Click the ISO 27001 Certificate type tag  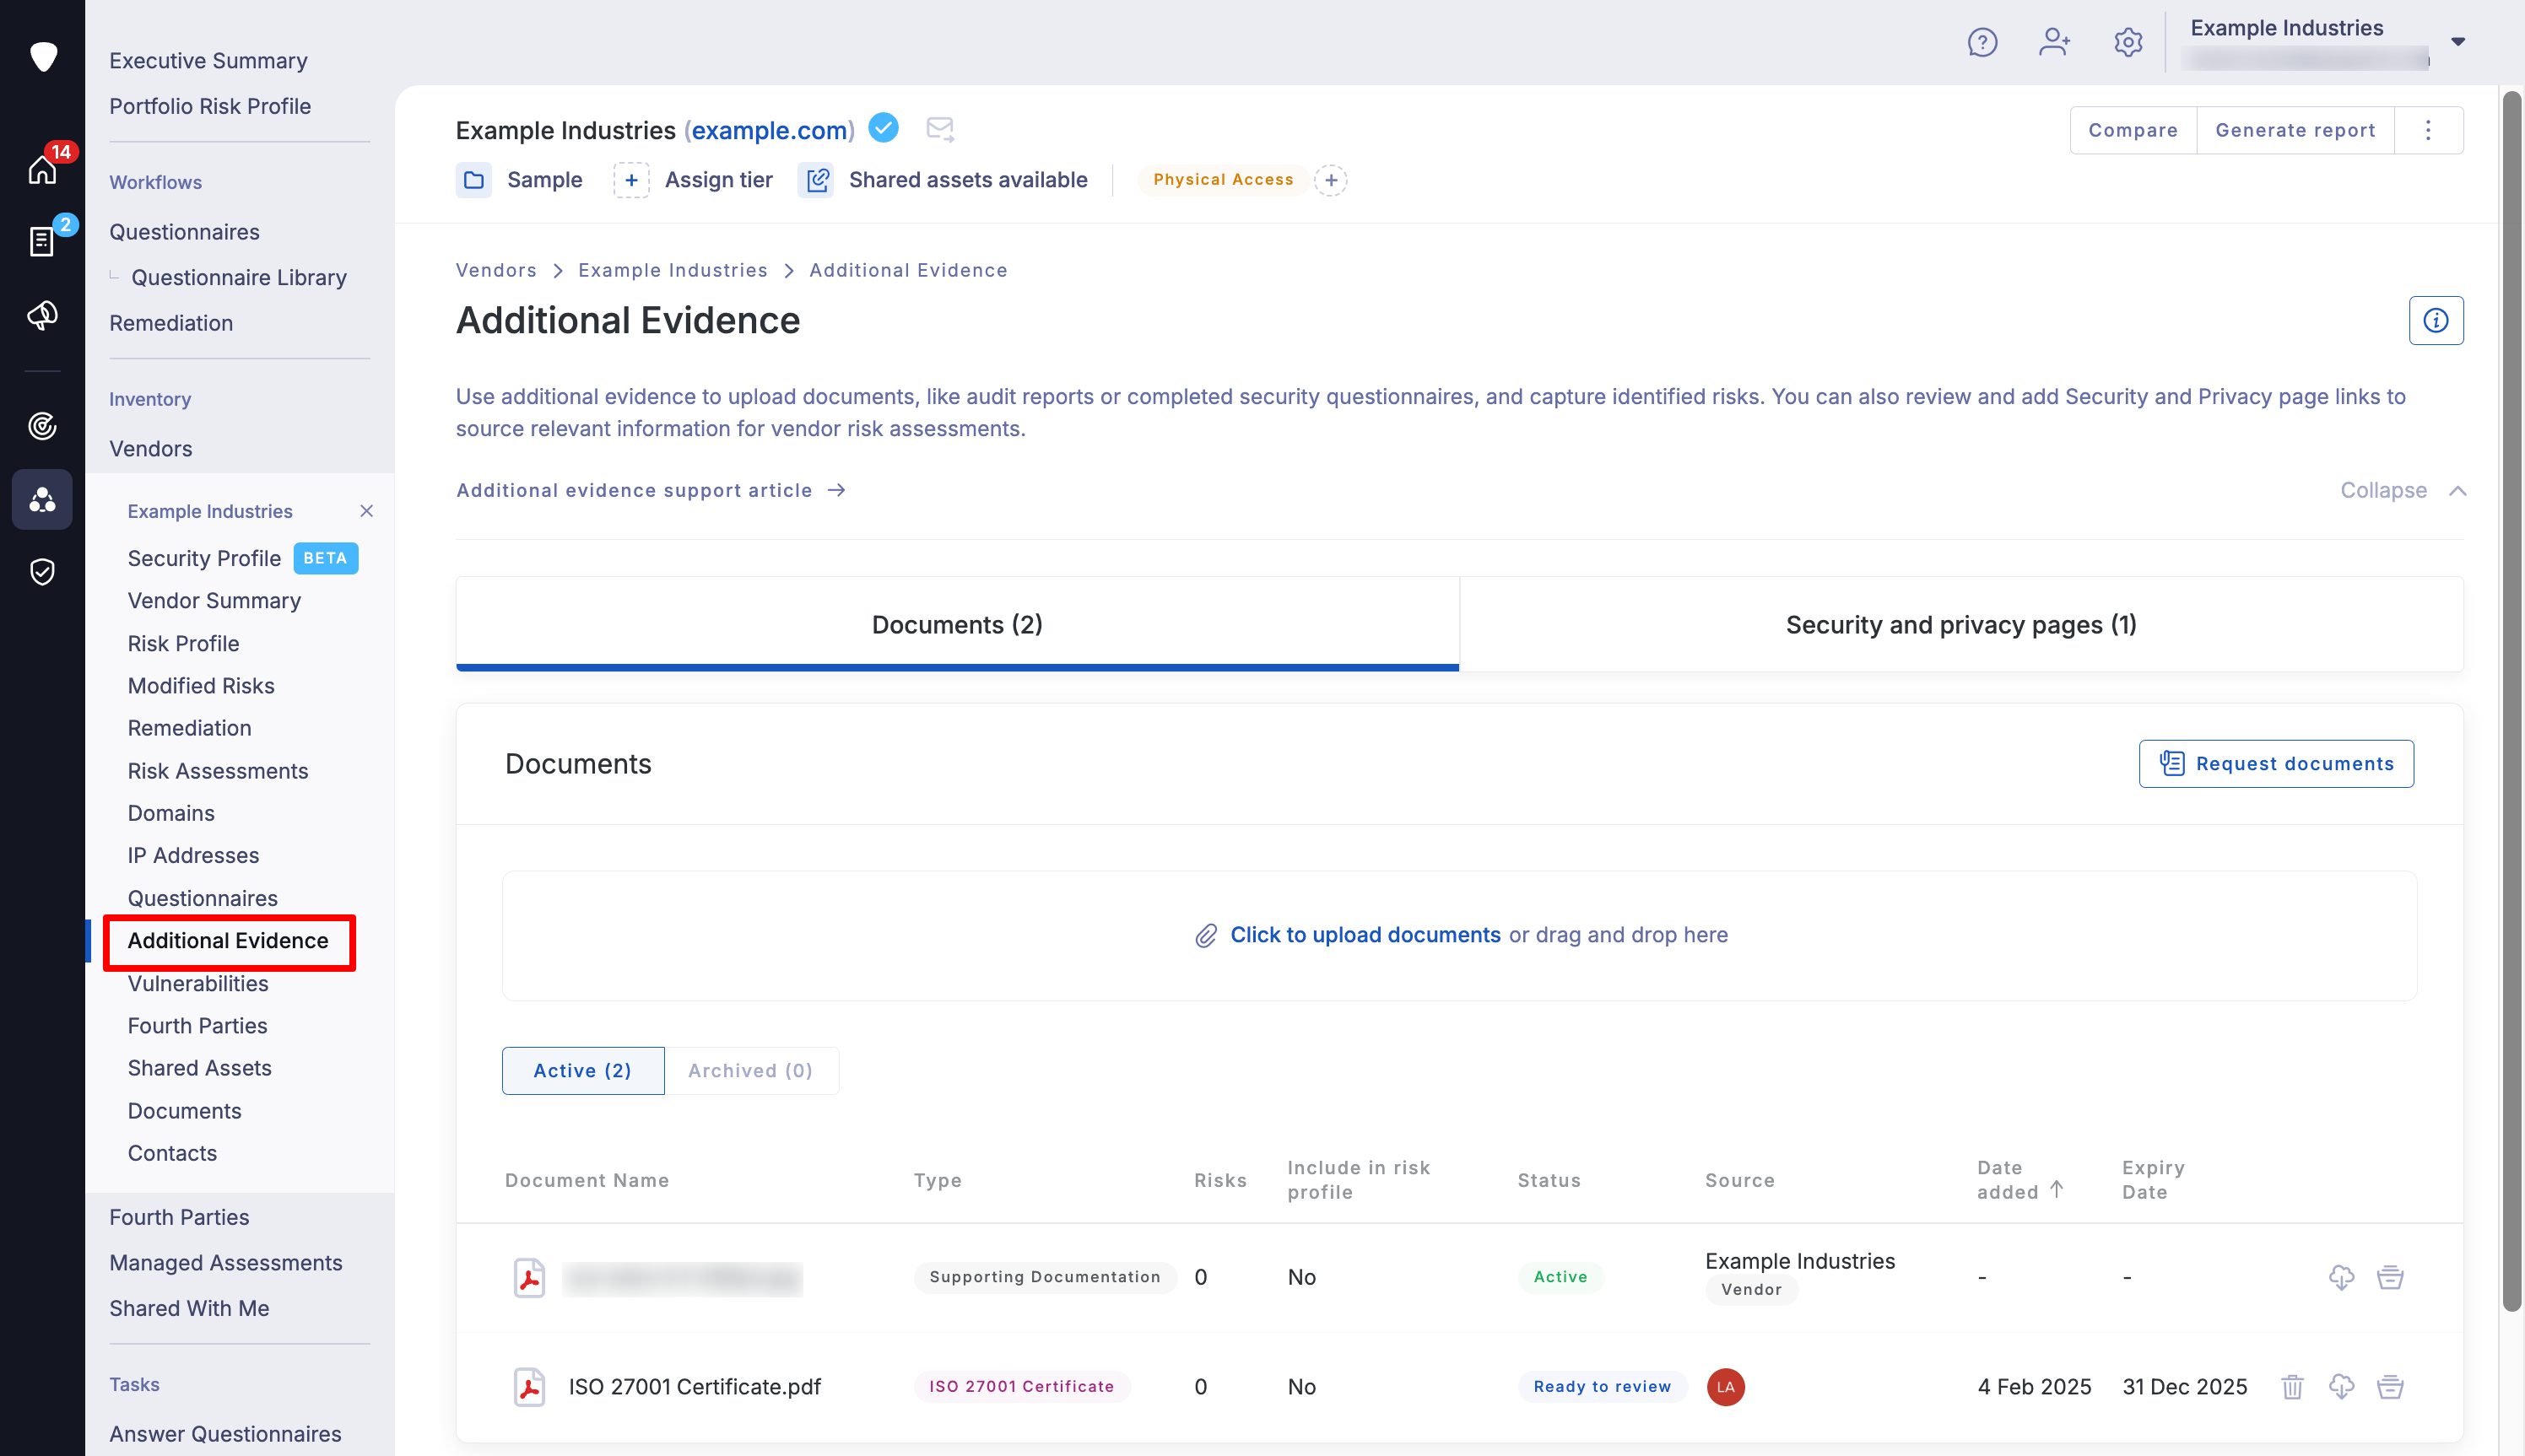coord(1021,1386)
